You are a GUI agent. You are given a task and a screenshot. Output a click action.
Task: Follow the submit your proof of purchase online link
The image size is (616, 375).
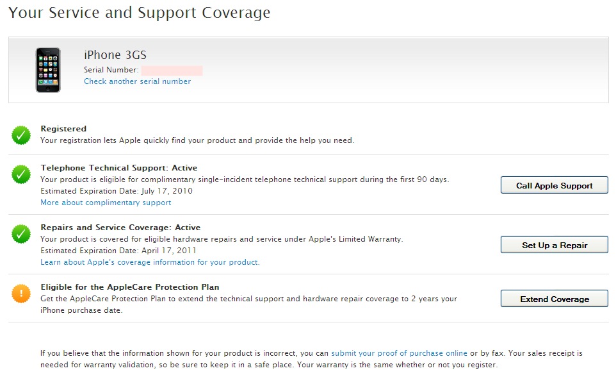(399, 353)
